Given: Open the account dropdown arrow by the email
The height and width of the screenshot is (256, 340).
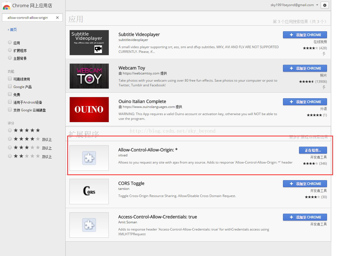Looking at the screenshot, I should click(317, 5).
